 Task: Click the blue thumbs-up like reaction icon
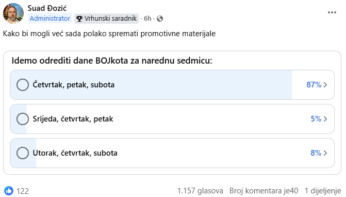coord(9,191)
